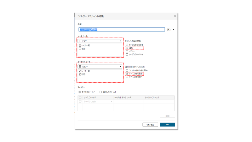The image size is (252, 142).
Task: Select the 選択 radio button under アクションの実行対象
Action: coord(127,48)
